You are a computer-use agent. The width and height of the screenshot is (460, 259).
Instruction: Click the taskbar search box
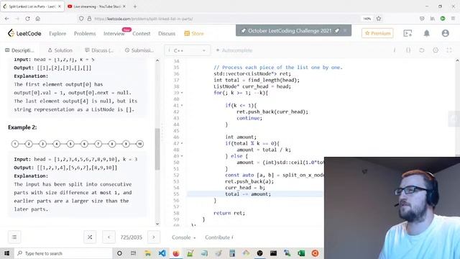(63, 253)
